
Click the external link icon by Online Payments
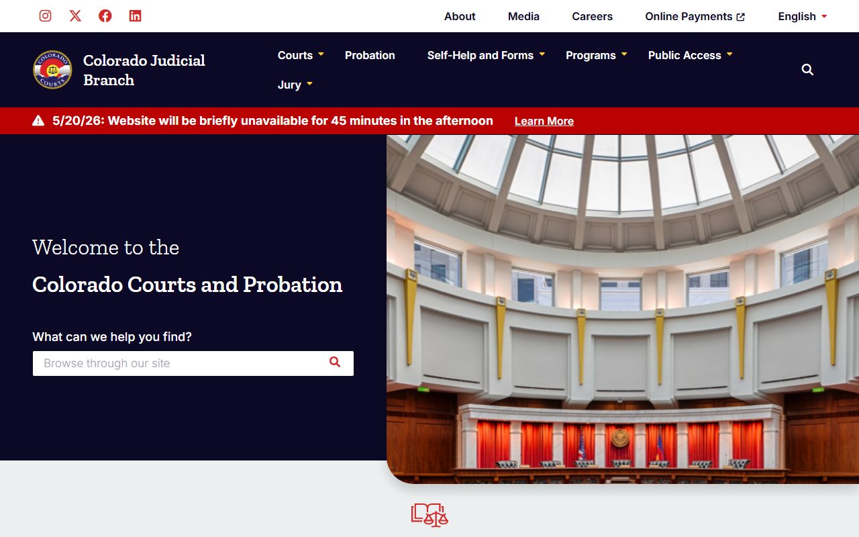(741, 17)
